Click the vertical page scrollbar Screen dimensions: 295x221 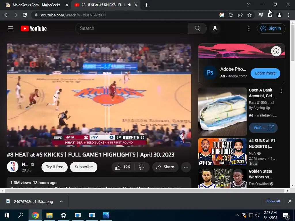[292, 43]
